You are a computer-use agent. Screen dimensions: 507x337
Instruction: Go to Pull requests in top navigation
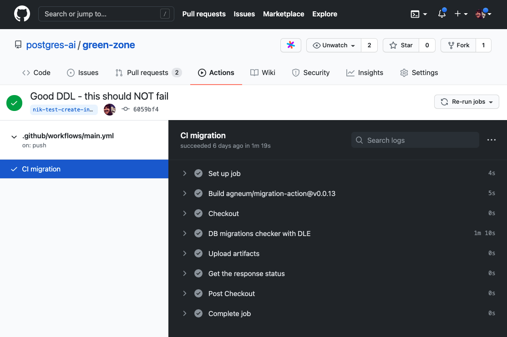[x=204, y=14]
